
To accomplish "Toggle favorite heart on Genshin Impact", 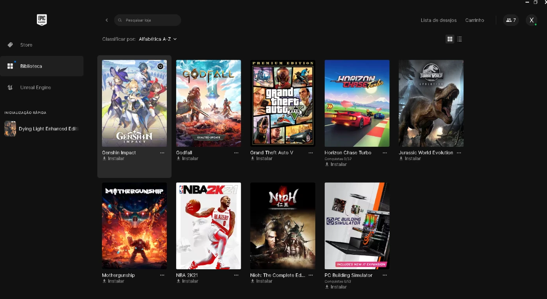I will [x=160, y=67].
